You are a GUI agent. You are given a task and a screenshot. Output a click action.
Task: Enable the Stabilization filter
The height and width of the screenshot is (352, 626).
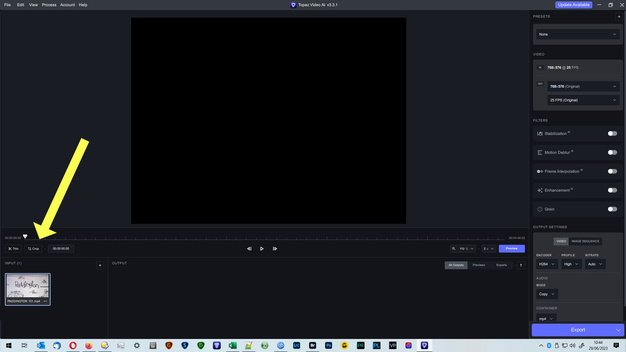(x=612, y=134)
